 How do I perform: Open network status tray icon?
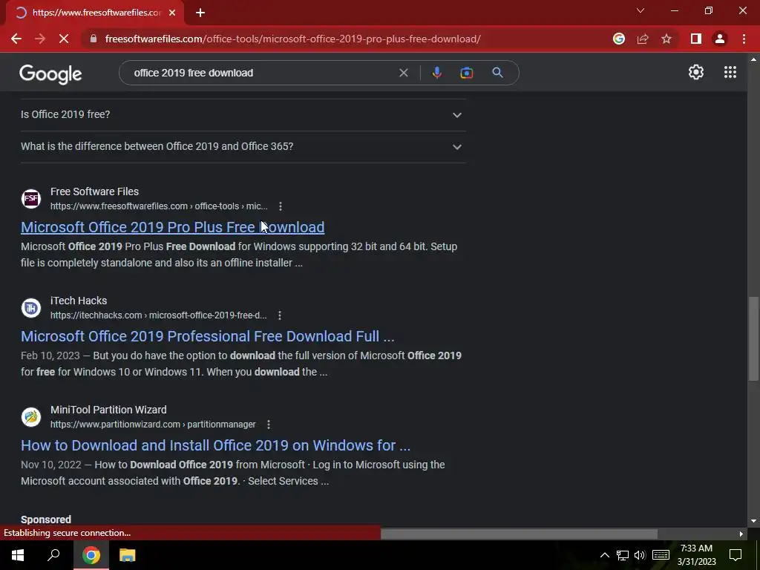tap(623, 555)
